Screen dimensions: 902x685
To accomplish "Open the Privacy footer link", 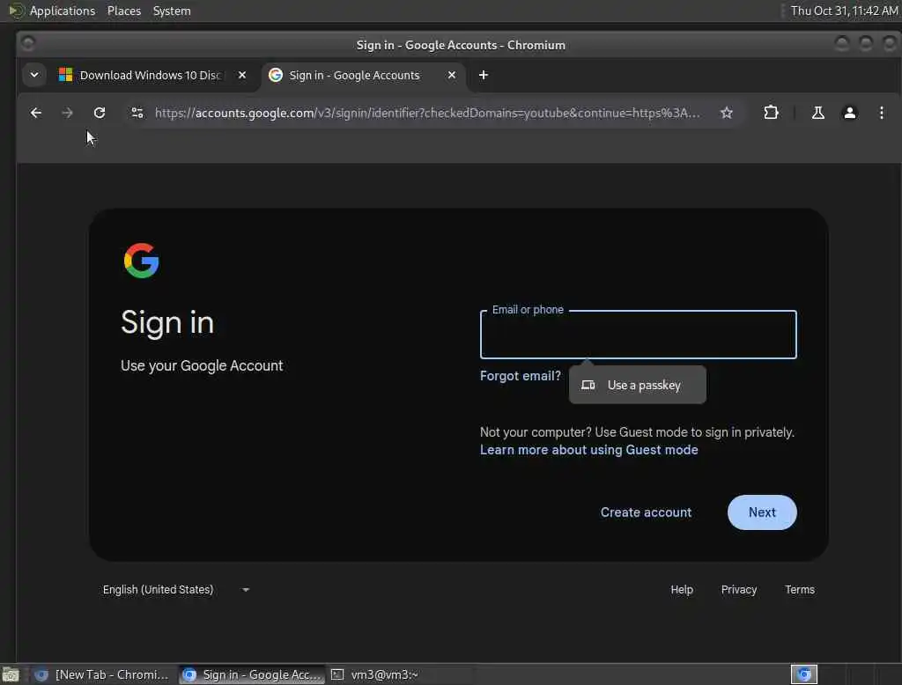I will coord(739,590).
